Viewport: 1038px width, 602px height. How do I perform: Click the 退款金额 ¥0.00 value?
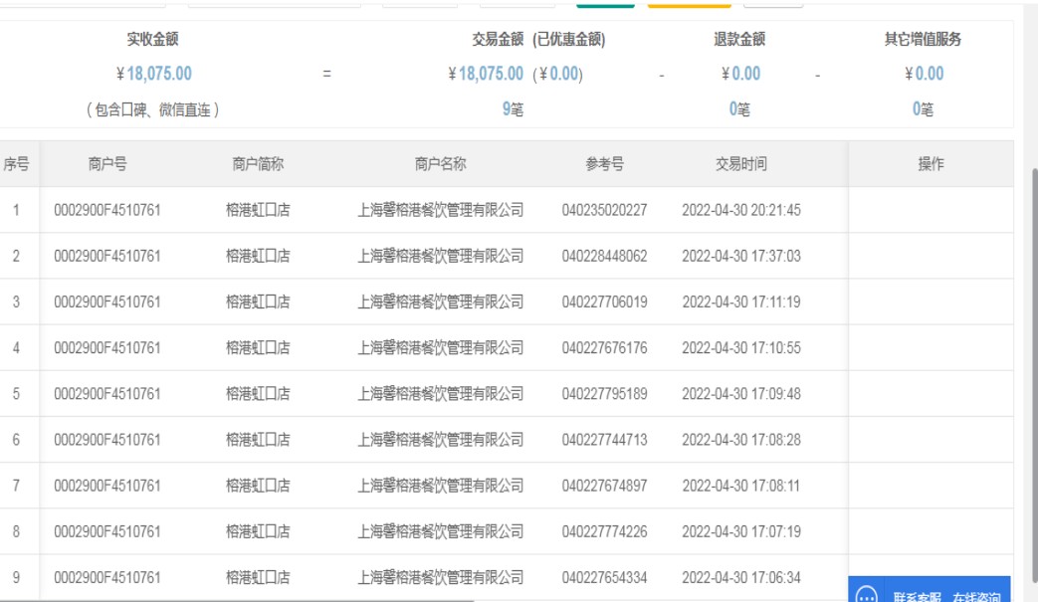[x=740, y=74]
